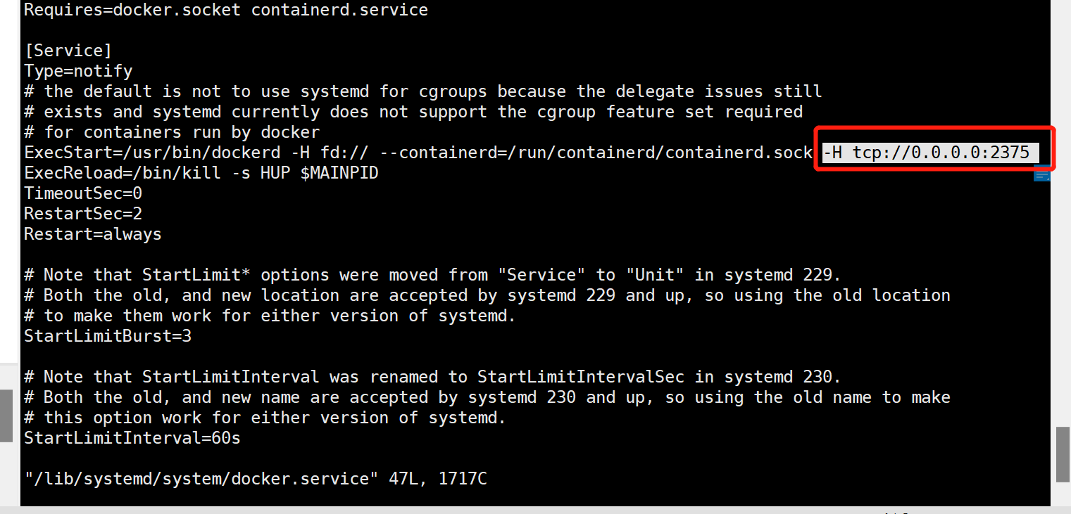Click the left gray scrollbar thumb
Viewport: 1071px width, 514px height.
point(6,416)
